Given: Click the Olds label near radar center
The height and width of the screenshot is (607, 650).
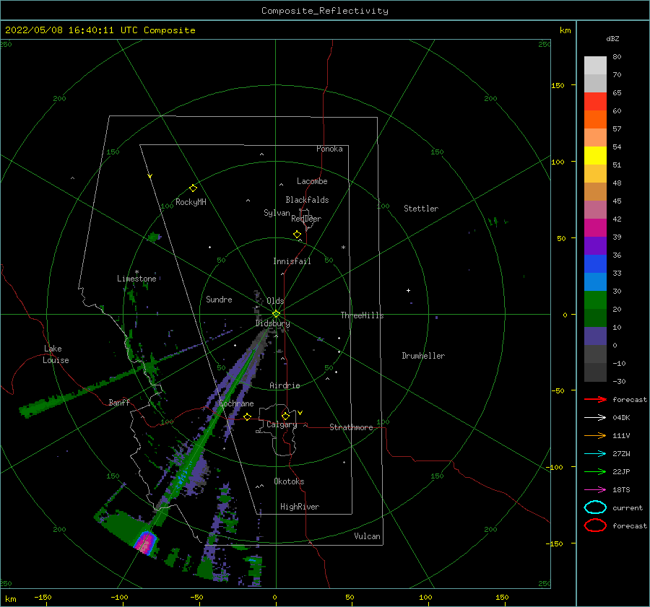Looking at the screenshot, I should click(x=275, y=301).
